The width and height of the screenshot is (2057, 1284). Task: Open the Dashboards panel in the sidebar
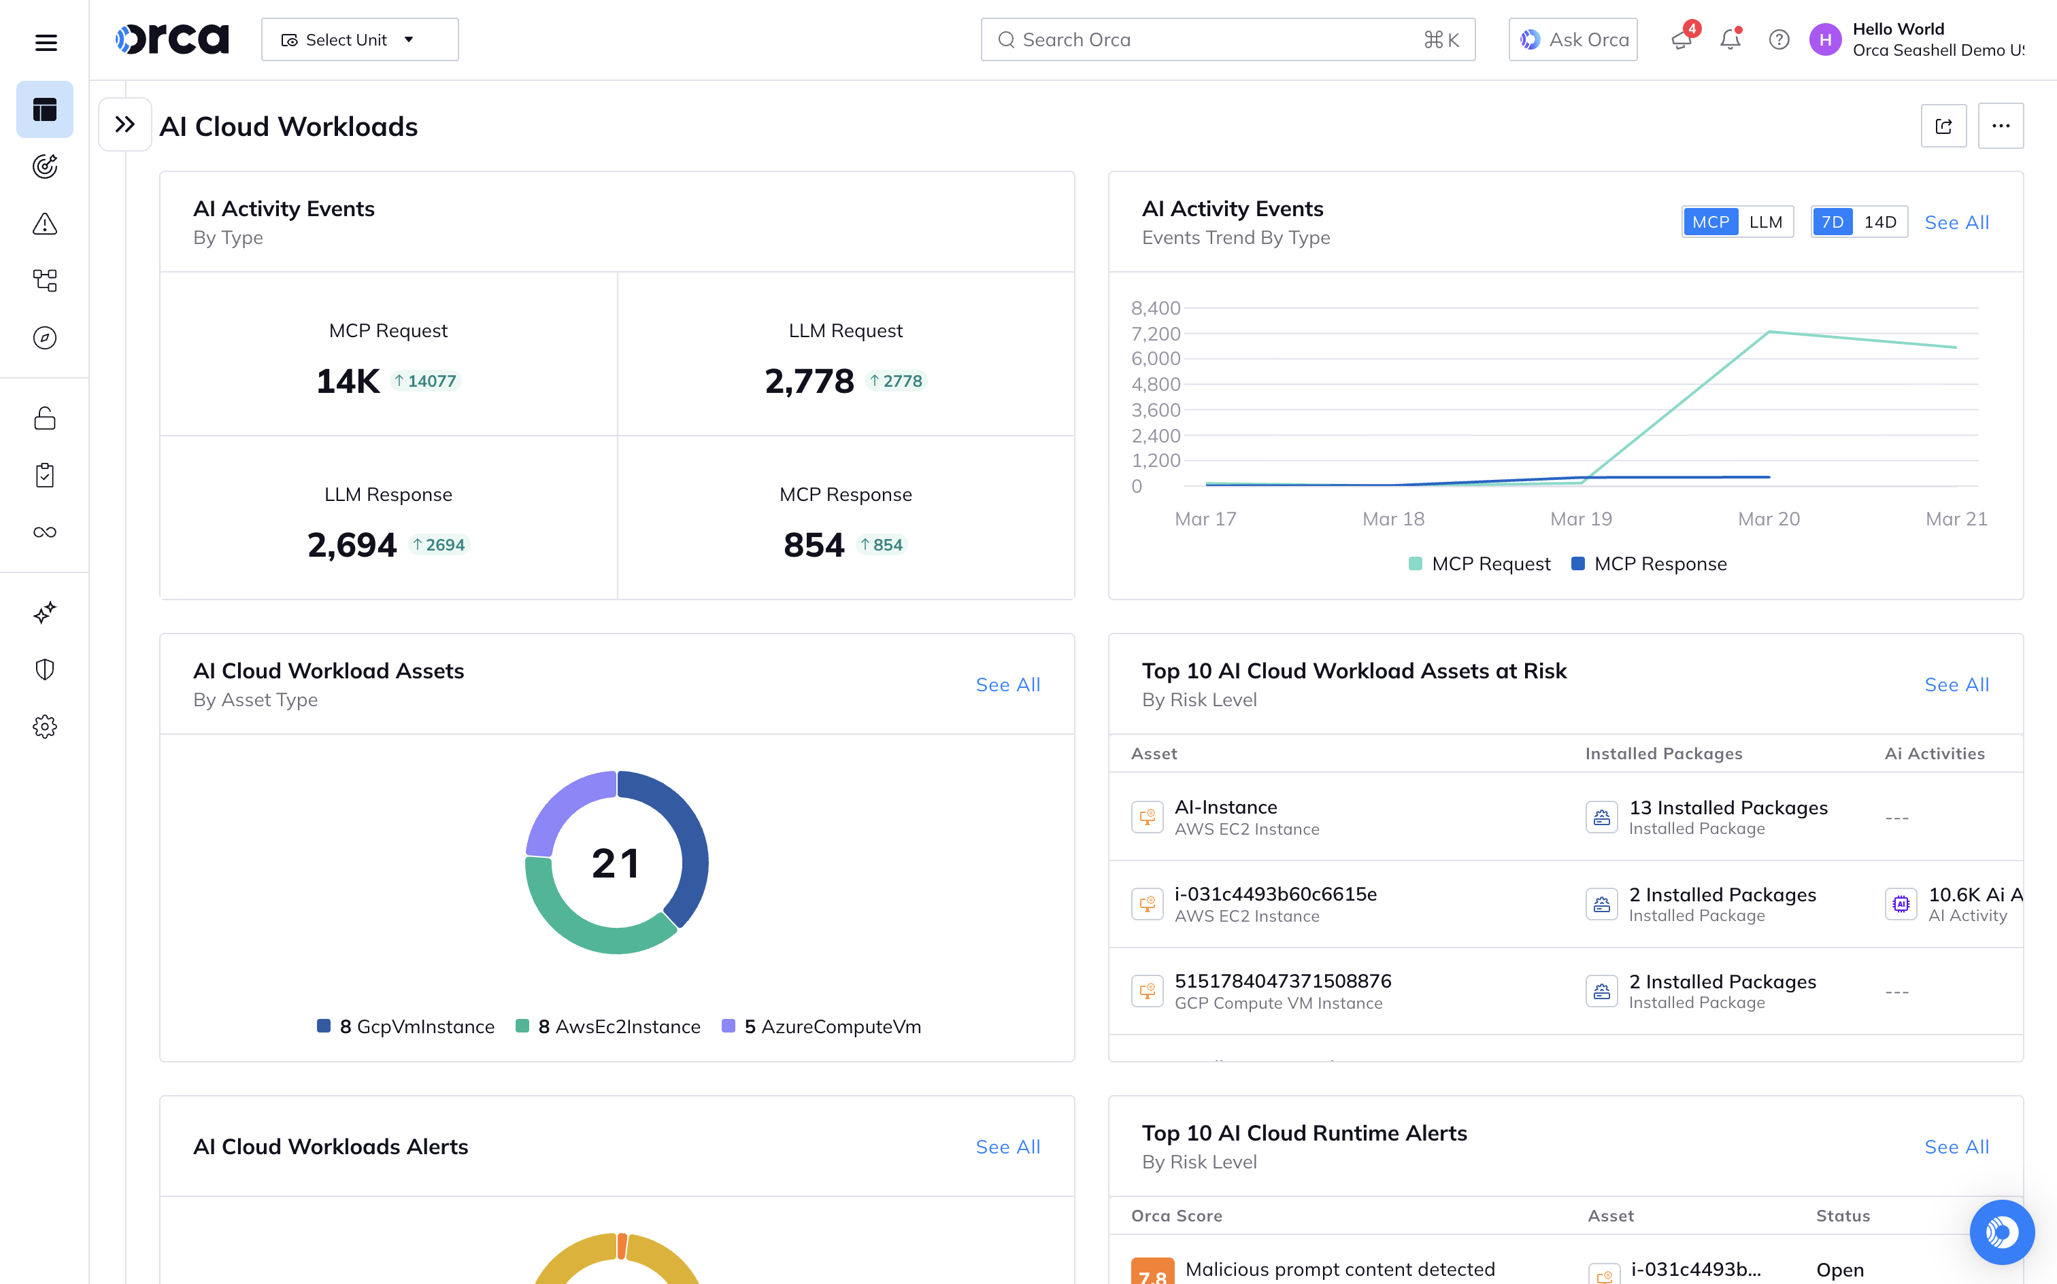click(x=44, y=109)
